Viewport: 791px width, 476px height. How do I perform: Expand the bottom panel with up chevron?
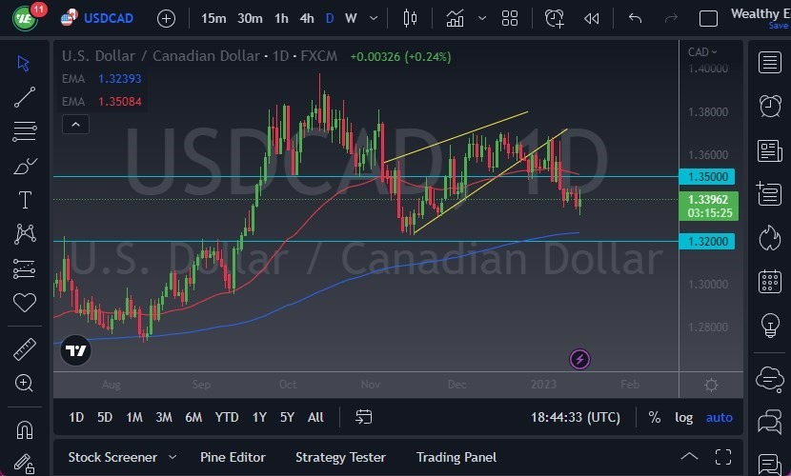click(x=689, y=457)
